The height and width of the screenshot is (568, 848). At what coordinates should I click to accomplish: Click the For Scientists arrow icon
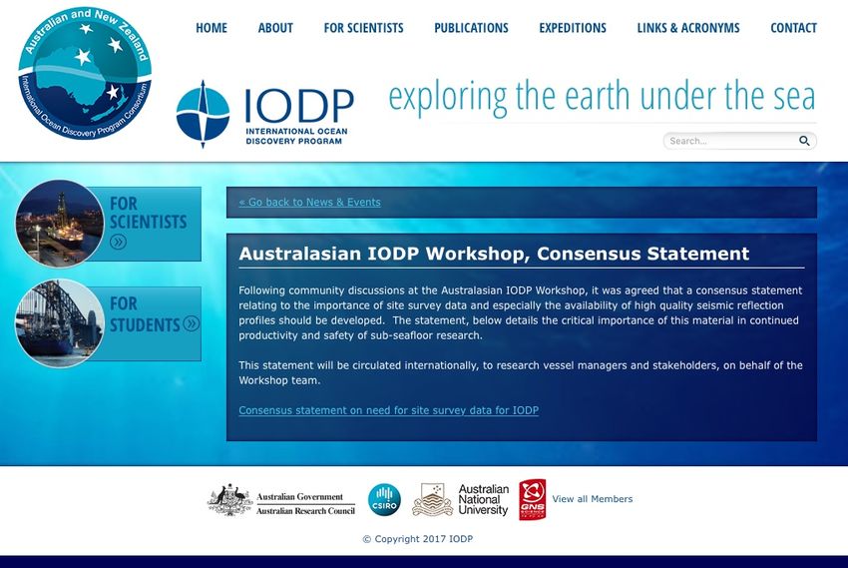[118, 242]
